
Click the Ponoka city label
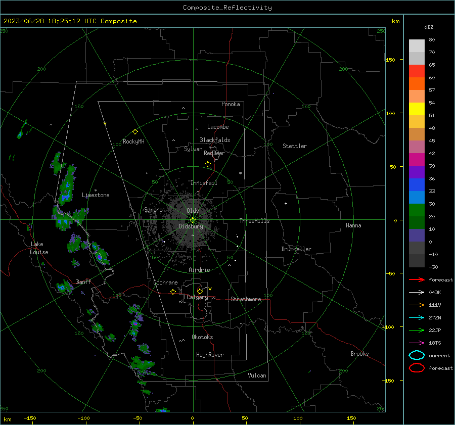[231, 104]
